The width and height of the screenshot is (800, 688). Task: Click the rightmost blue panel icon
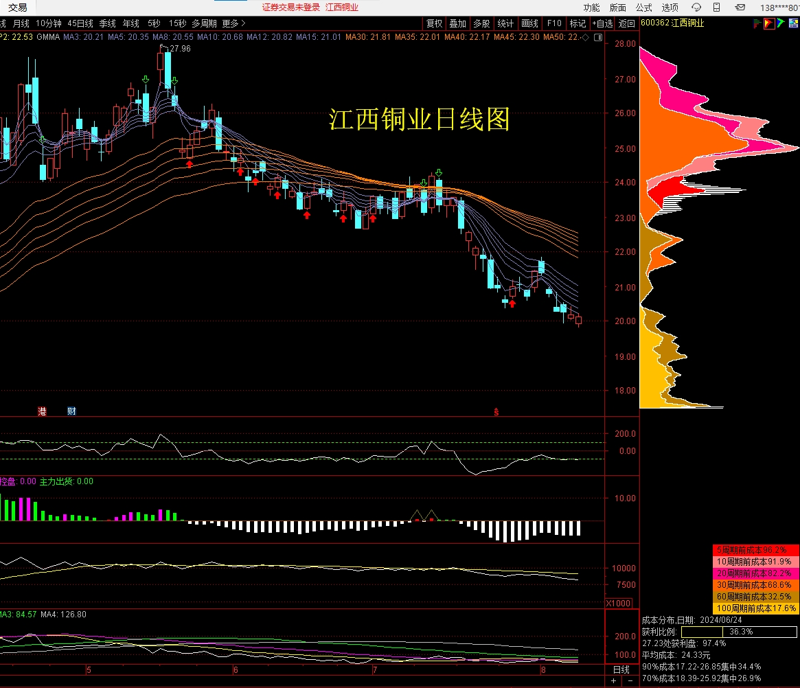[793, 23]
